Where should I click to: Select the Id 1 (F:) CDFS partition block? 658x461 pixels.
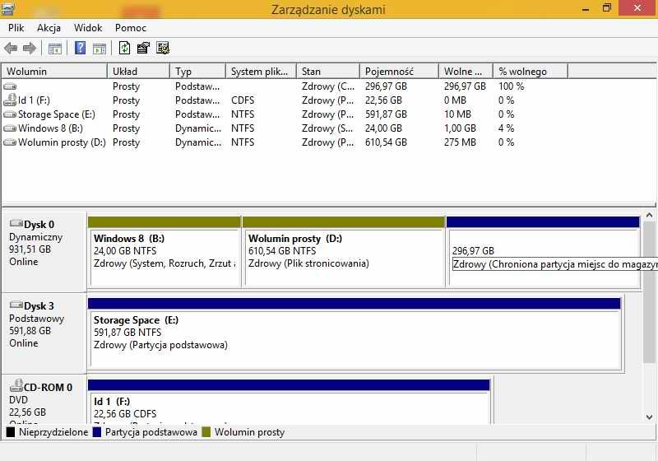coord(290,402)
